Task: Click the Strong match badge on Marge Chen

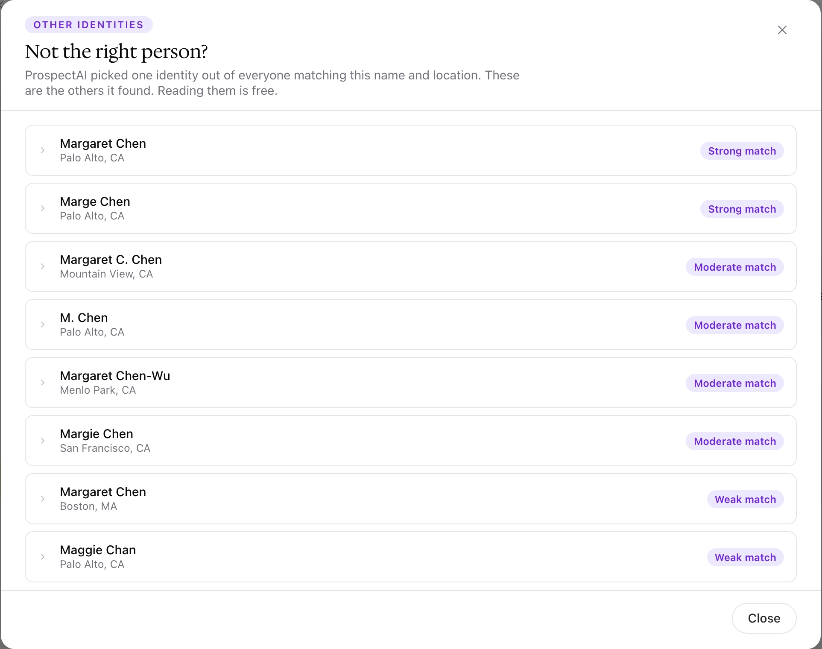Action: [x=742, y=209]
